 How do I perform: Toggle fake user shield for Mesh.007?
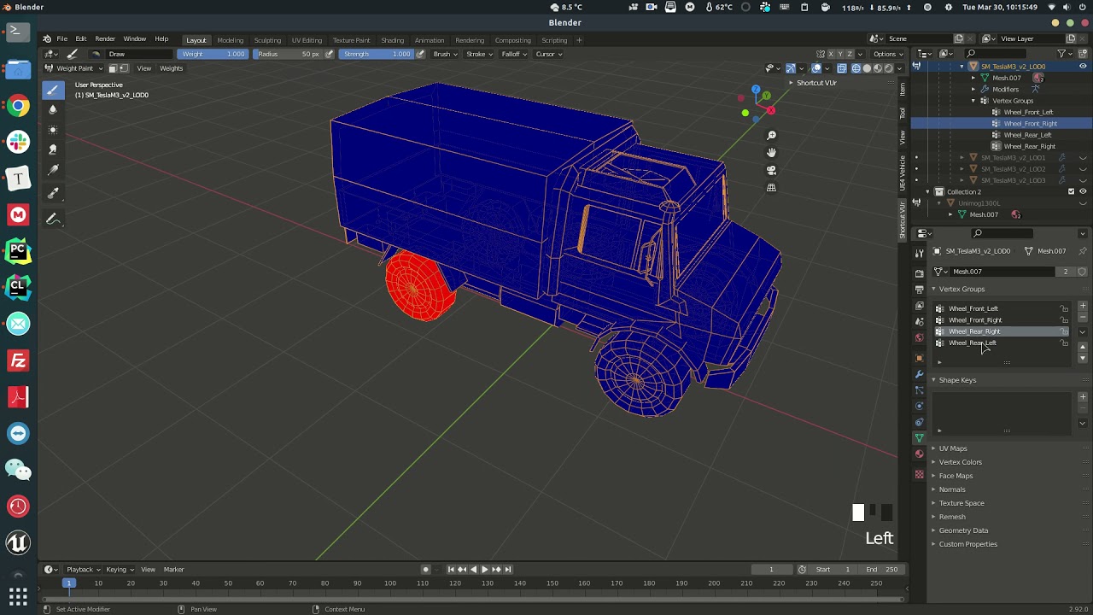click(x=1082, y=272)
